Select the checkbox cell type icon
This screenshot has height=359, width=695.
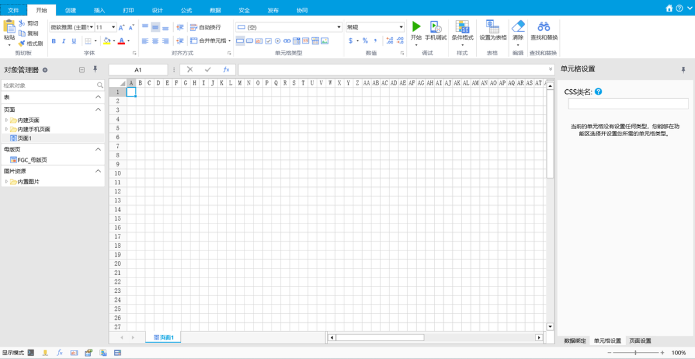point(268,41)
